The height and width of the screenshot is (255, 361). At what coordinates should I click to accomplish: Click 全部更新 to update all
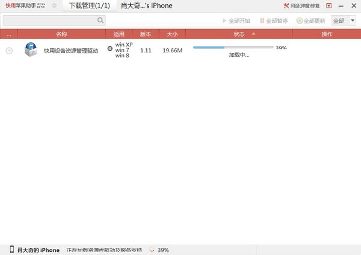(311, 20)
